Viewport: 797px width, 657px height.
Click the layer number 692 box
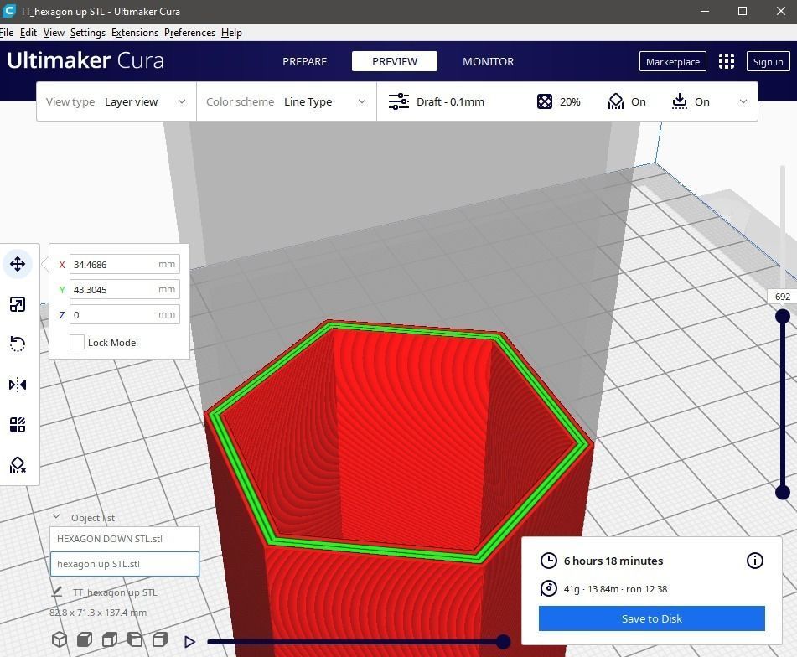click(782, 297)
